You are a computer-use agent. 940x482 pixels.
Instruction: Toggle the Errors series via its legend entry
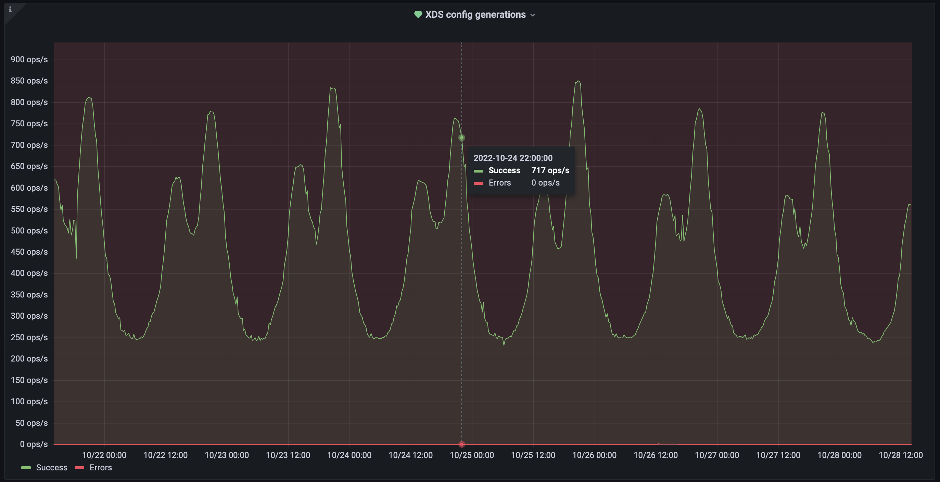coord(100,467)
